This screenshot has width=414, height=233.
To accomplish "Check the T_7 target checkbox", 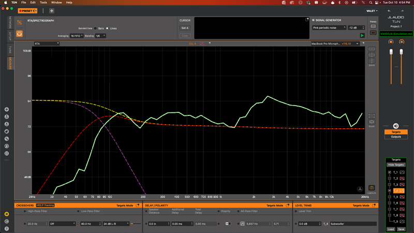I will [390, 209].
